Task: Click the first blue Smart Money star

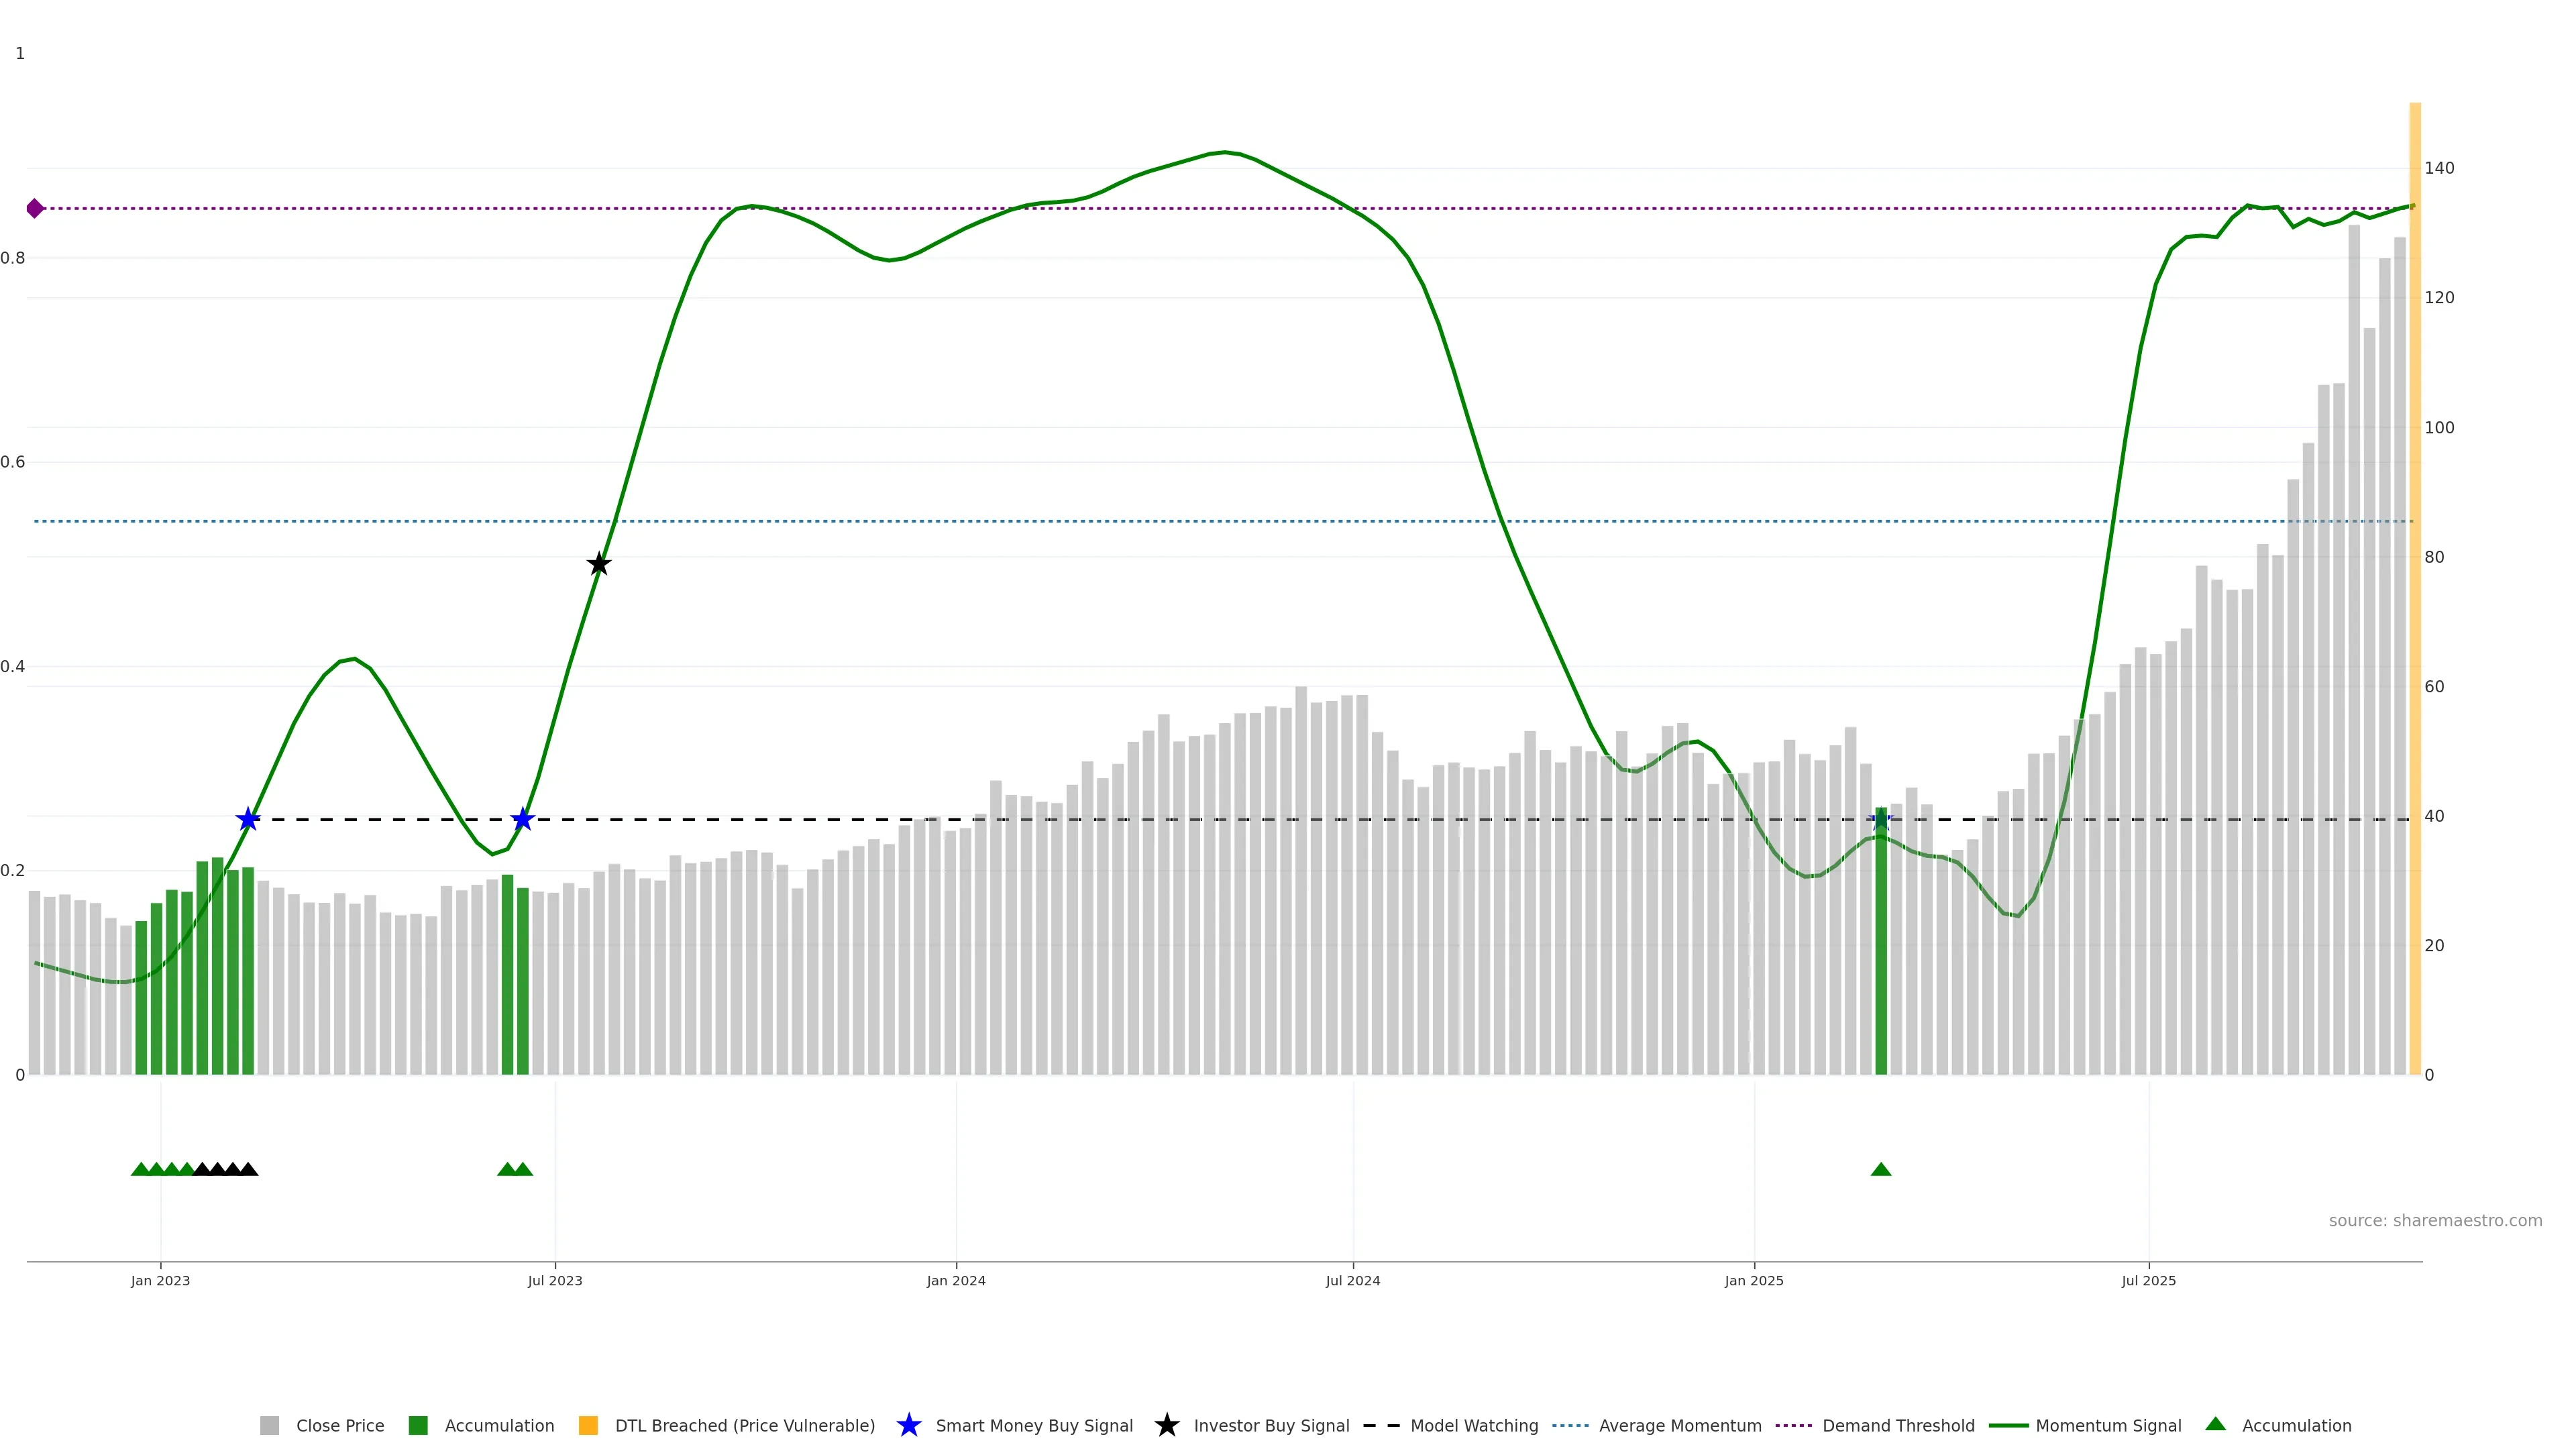Action: tap(248, 820)
